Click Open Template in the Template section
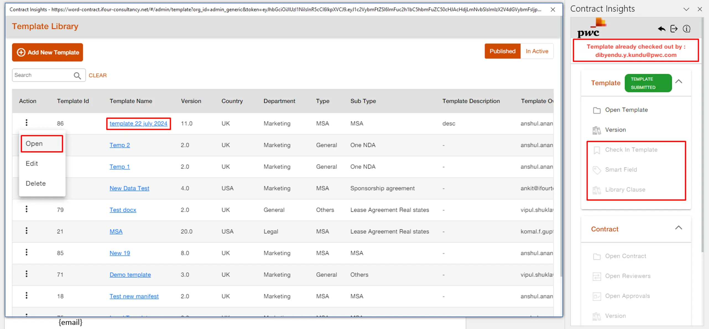 [x=626, y=110]
